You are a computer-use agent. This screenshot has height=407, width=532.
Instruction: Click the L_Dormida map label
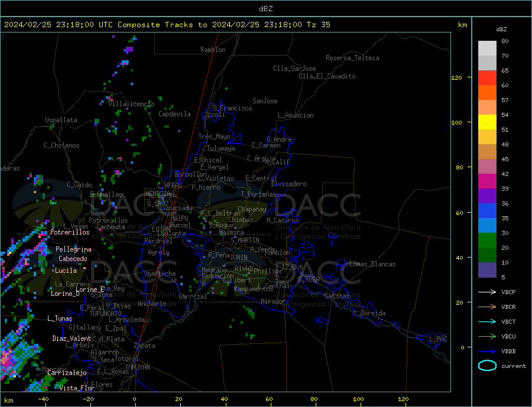point(369,313)
